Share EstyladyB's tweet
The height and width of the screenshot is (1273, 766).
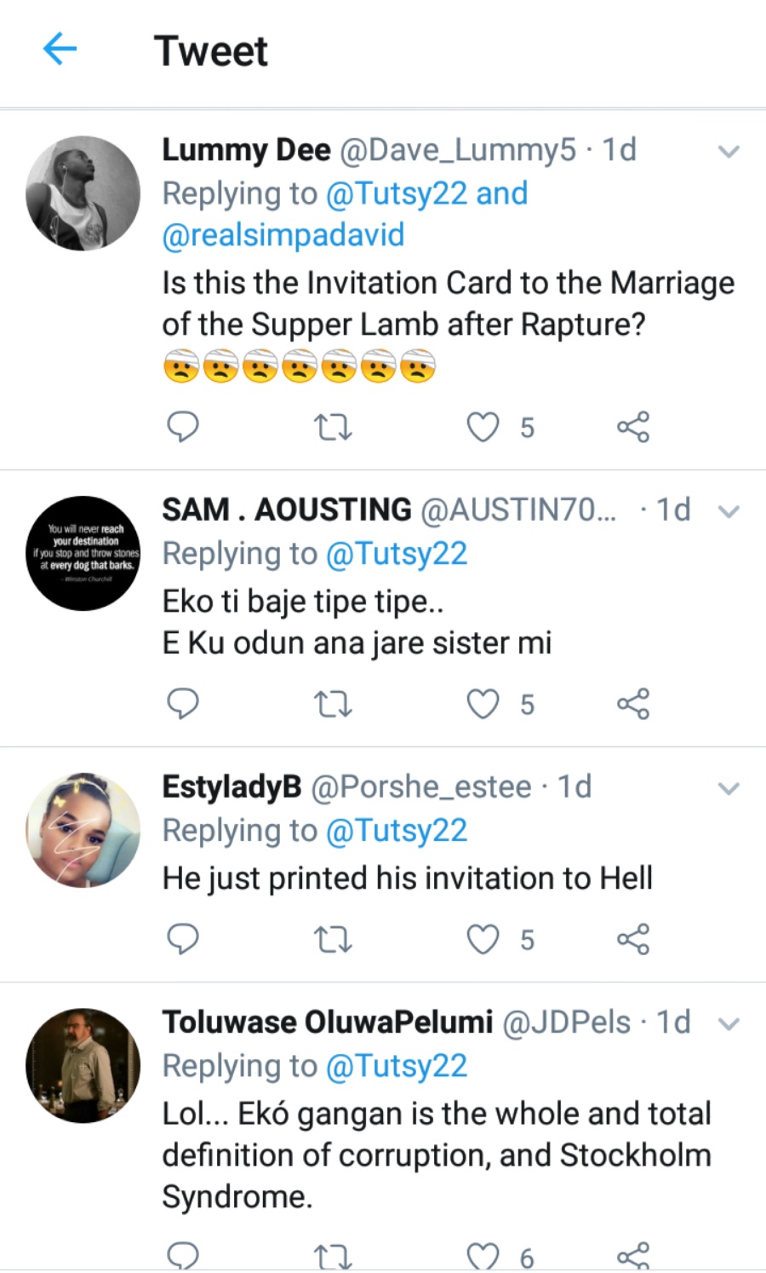[632, 940]
